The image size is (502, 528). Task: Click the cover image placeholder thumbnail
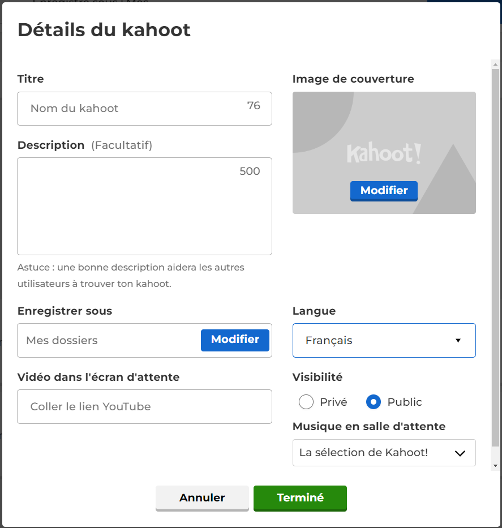click(384, 153)
